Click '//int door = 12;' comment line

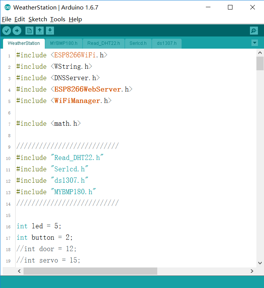46,249
